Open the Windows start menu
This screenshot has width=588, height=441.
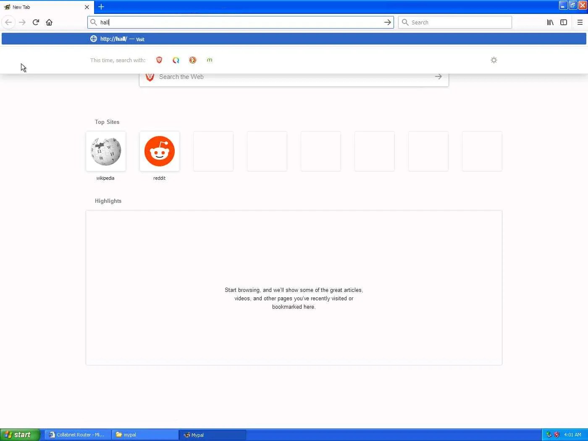click(x=20, y=435)
